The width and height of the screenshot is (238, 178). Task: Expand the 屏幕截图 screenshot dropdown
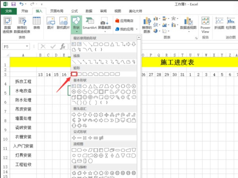[x=105, y=23]
